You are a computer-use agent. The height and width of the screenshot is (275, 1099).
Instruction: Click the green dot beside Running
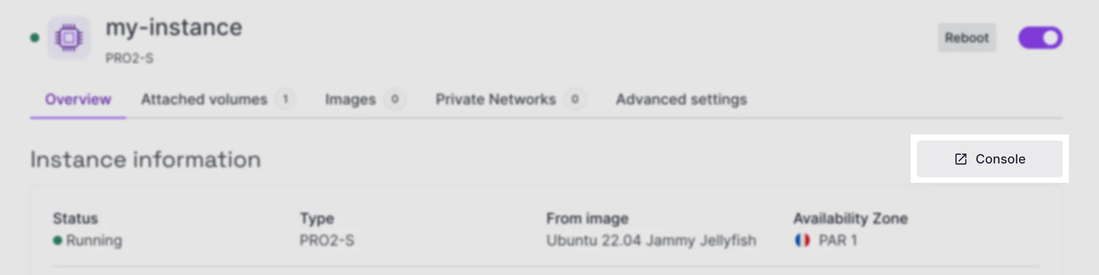[x=58, y=240]
